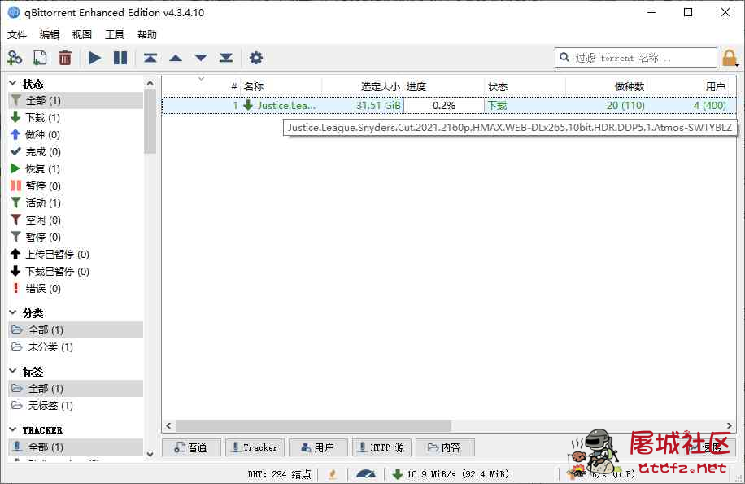Filter by 暂停 (0) with orange icon
Screen dimensions: 745x484
[x=76, y=185]
